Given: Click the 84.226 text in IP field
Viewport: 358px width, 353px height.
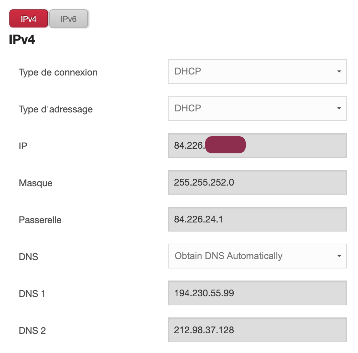Looking at the screenshot, I should point(189,145).
